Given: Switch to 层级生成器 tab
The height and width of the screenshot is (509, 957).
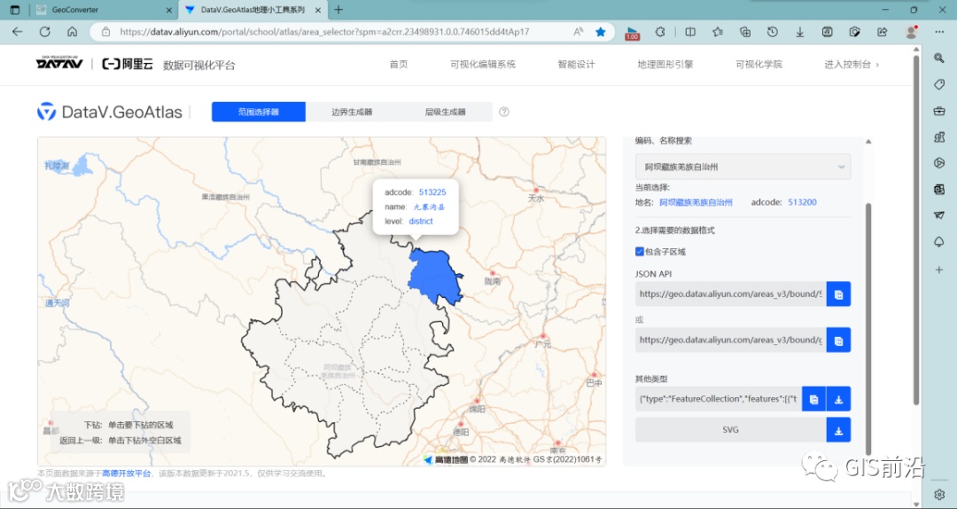Looking at the screenshot, I should pyautogui.click(x=446, y=112).
